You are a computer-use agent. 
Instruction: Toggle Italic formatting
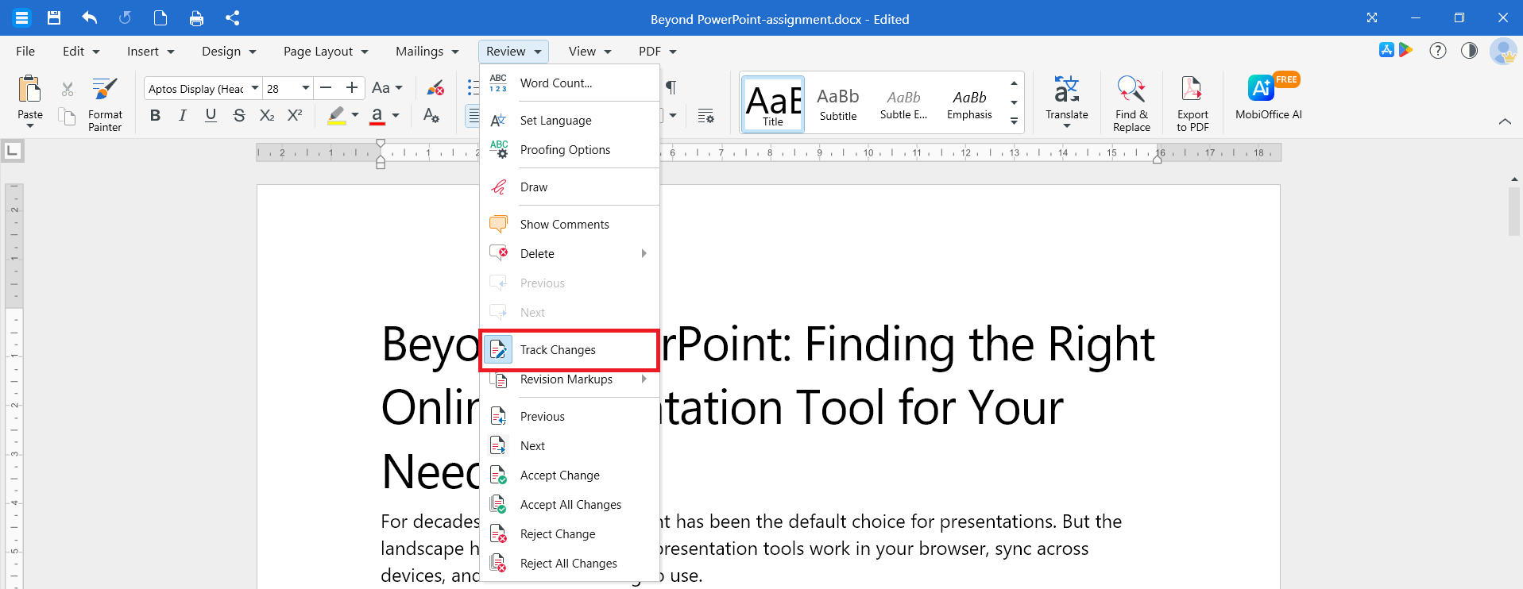coord(183,116)
